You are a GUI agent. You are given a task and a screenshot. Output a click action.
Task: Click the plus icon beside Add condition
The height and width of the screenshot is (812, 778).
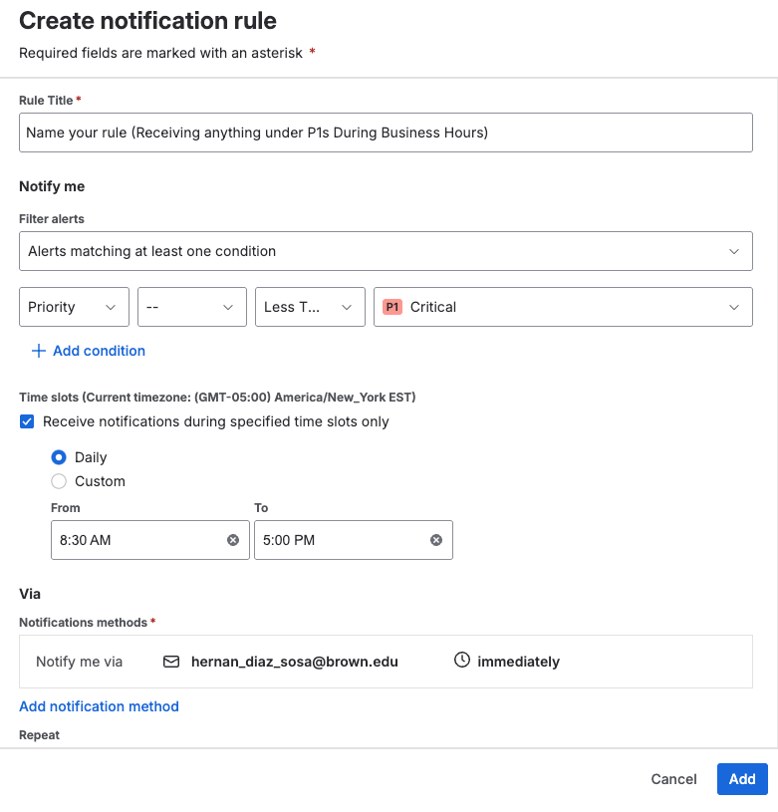(x=39, y=351)
